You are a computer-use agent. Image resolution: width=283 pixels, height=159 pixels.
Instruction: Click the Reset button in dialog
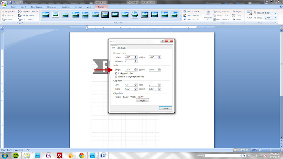click(142, 100)
